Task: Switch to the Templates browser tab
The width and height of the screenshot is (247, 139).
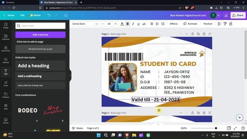Action: (x=10, y=2)
